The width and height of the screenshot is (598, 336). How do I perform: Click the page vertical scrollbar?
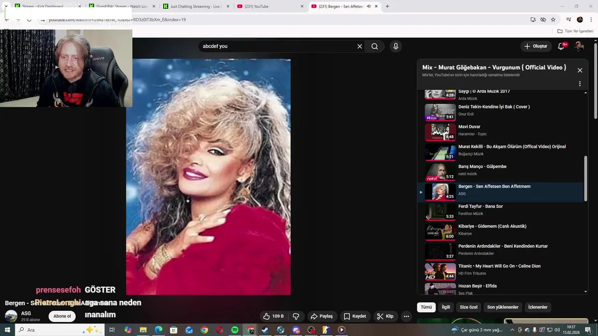point(596,82)
